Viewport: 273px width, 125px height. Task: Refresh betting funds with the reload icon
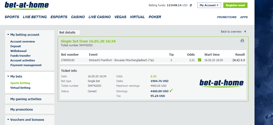[x=191, y=5]
